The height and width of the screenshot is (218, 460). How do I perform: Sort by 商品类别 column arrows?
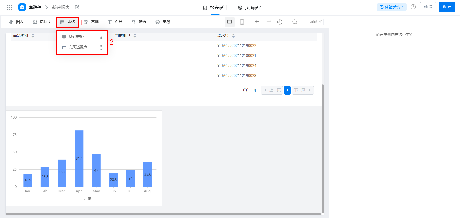pyautogui.click(x=33, y=36)
